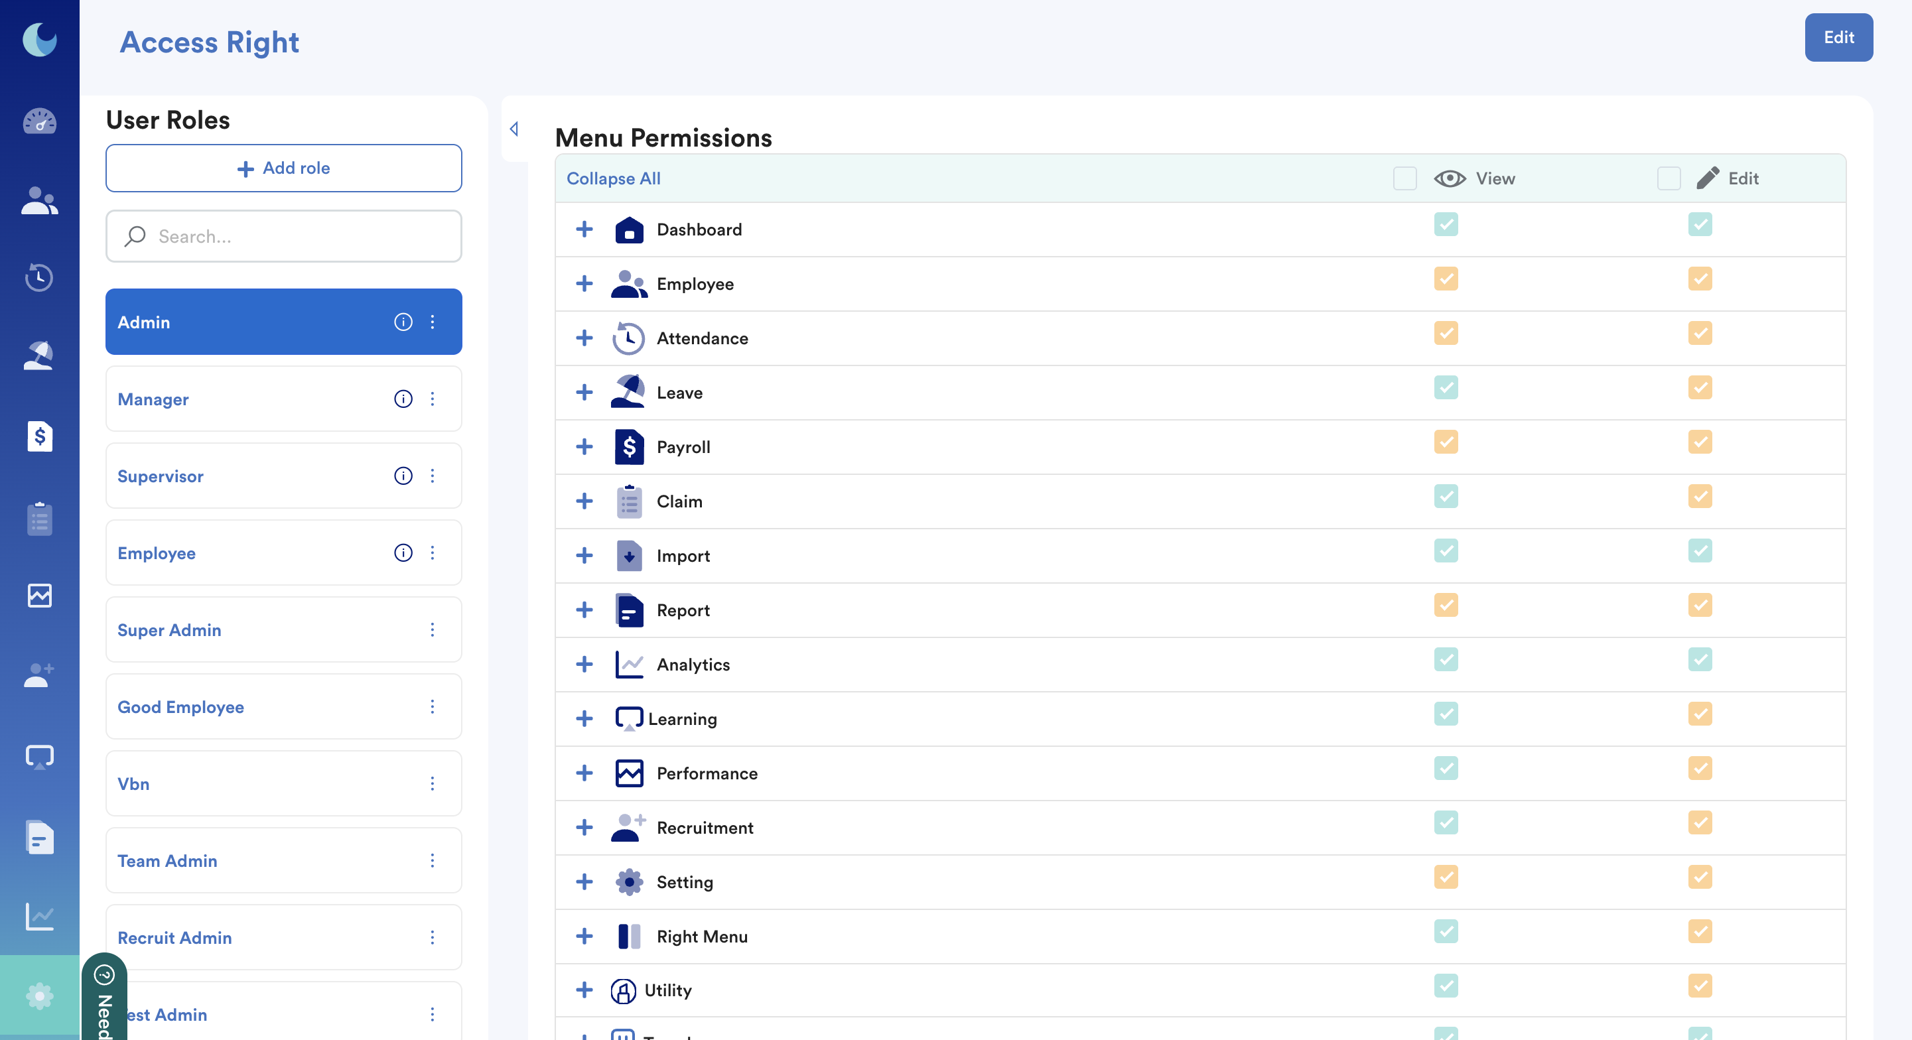The image size is (1912, 1040).
Task: Expand the Employee menu permission row
Action: click(584, 283)
